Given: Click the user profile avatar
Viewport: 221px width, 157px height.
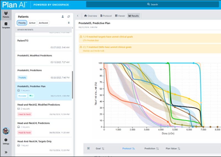Looking at the screenshot, I should (x=6, y=131).
